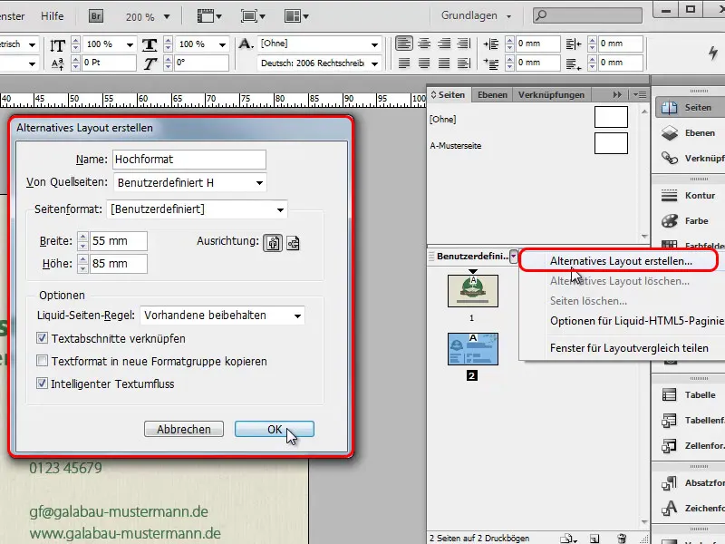Click the baseline shift icon
The width and height of the screenshot is (725, 544).
click(x=58, y=63)
